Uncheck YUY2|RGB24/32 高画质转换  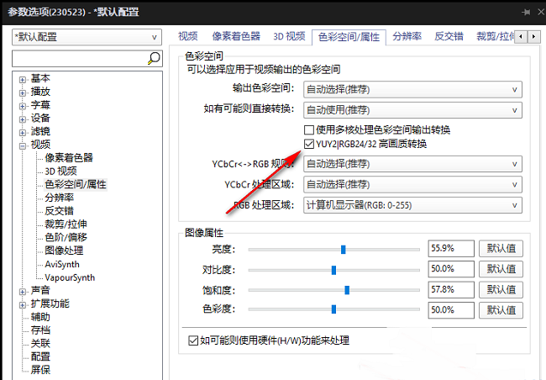click(x=308, y=144)
